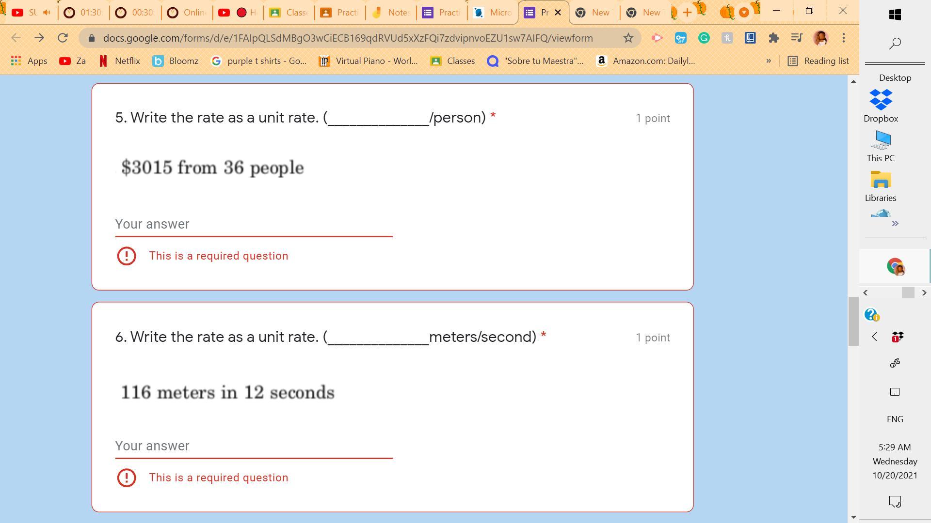Click the answer field for question 6
This screenshot has height=523, width=931.
pos(253,446)
